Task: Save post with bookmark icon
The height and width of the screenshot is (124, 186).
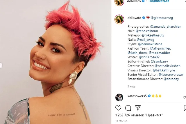Action: pos(185,108)
